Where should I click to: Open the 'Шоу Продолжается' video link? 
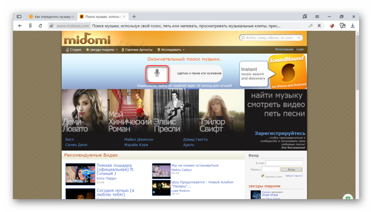202,184
